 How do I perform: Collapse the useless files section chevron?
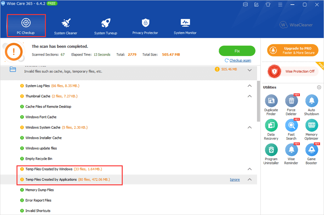(249, 70)
